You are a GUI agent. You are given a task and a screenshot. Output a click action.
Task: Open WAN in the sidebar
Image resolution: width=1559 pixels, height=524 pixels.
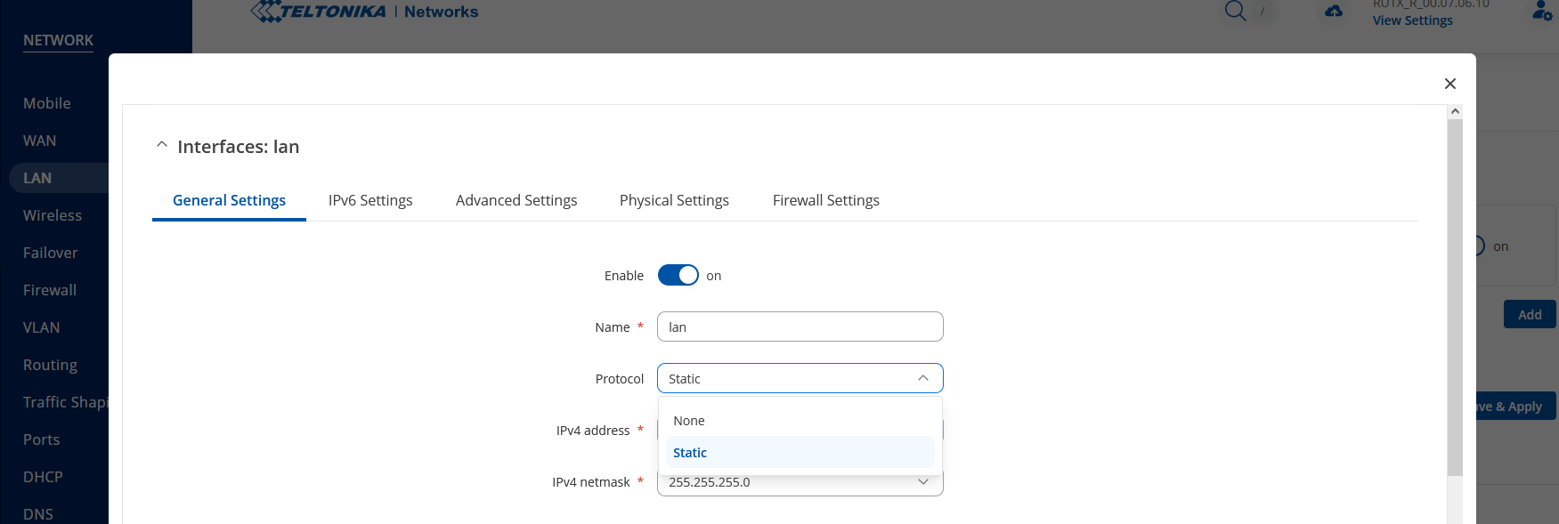point(40,141)
